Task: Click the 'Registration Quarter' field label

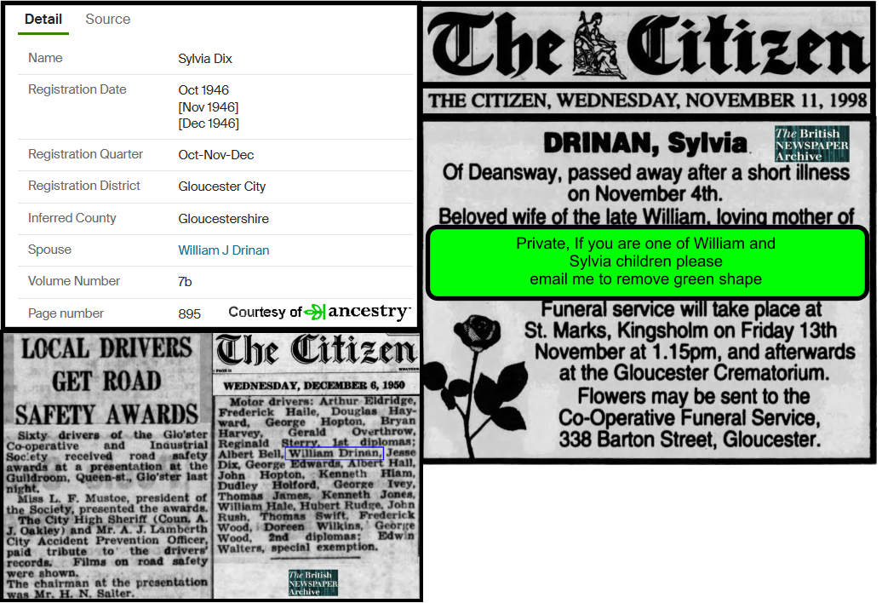Action: point(85,155)
